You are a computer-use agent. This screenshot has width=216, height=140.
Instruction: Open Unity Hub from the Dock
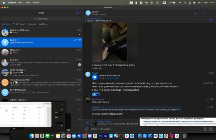[63, 136]
